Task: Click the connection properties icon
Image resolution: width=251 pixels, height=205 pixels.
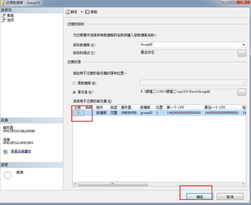Action: coord(6,152)
